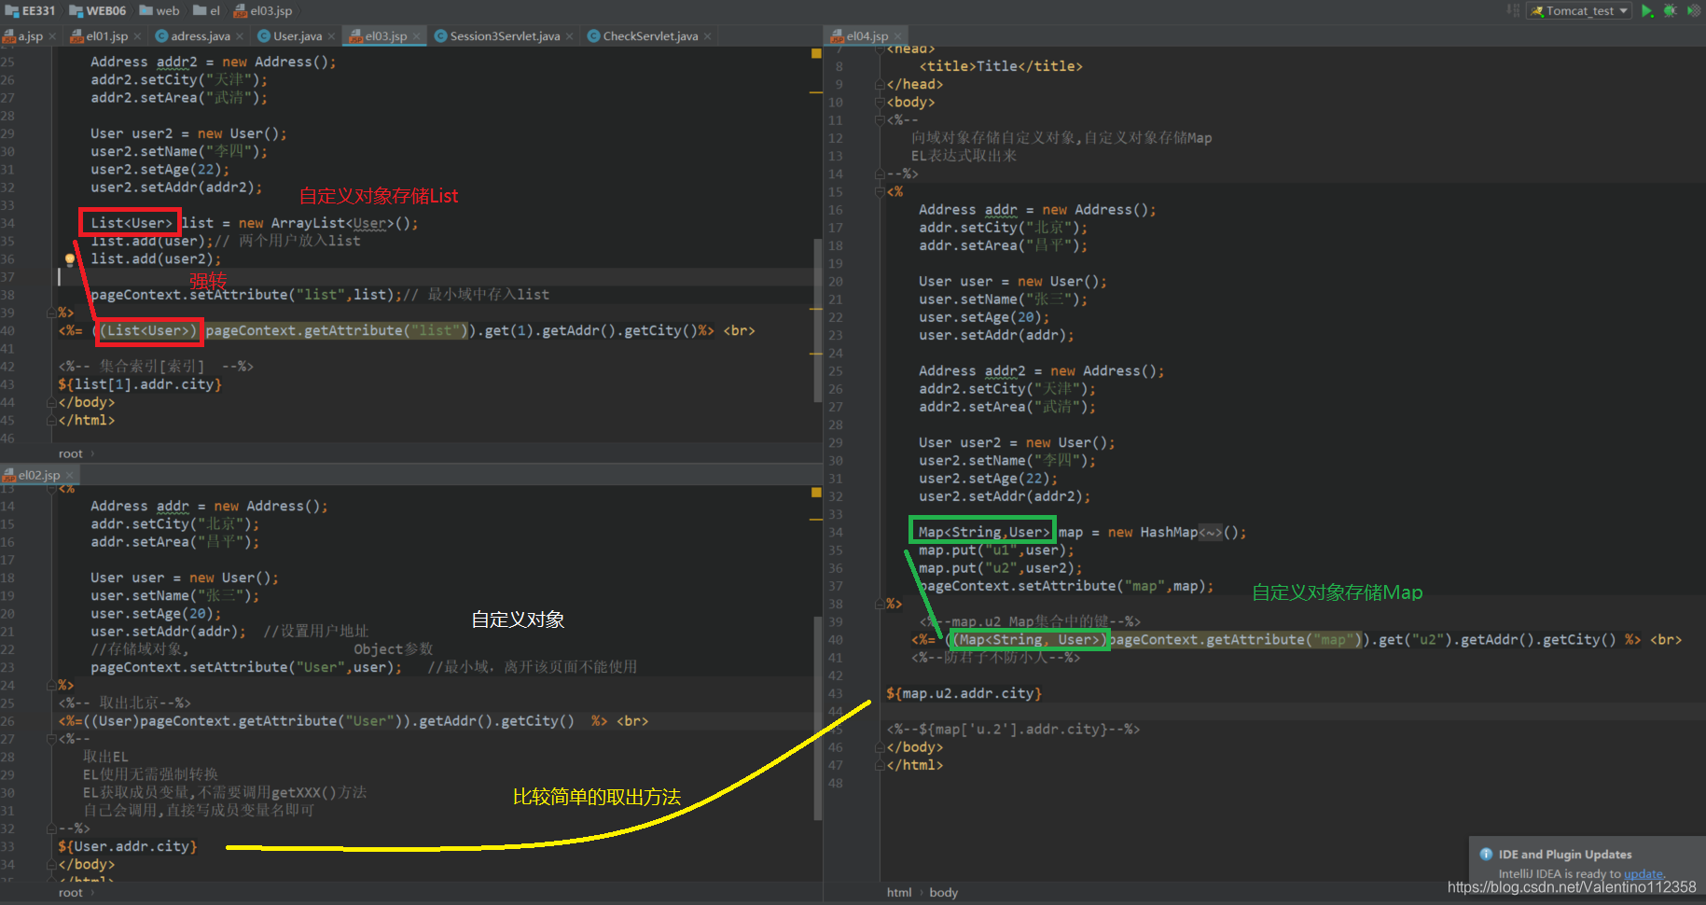The image size is (1706, 905).
Task: Close the el04.jsp tab
Action: pos(897,36)
